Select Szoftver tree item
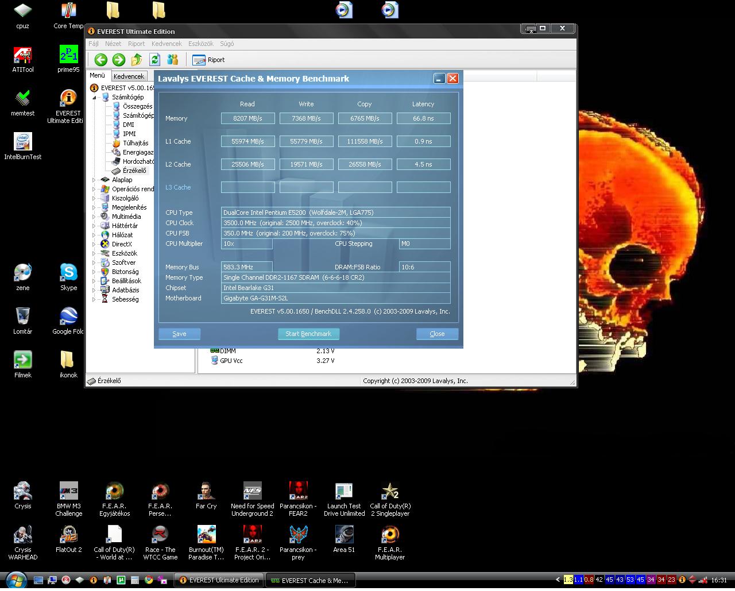Viewport: 735px width, 591px height. tap(123, 262)
